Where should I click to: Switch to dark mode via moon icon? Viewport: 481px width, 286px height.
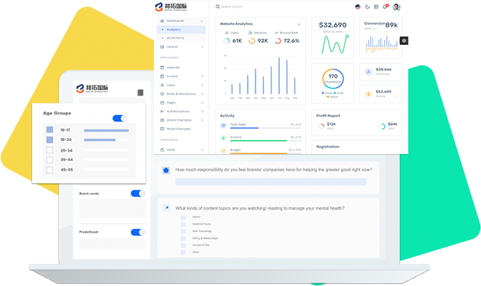point(367,7)
